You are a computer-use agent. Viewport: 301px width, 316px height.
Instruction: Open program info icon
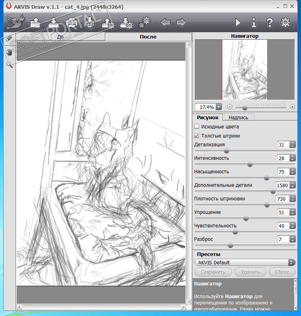click(x=254, y=22)
